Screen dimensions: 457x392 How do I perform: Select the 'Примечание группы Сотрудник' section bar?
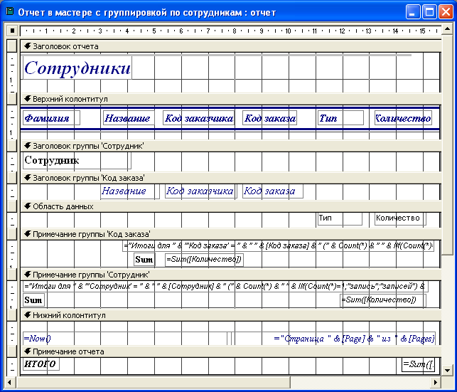231,275
